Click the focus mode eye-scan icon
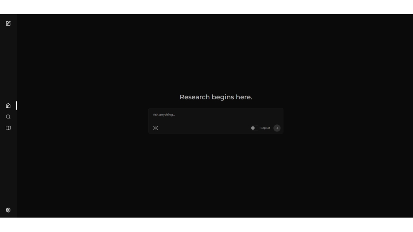Screen dimensions: 413x232 (x=156, y=128)
